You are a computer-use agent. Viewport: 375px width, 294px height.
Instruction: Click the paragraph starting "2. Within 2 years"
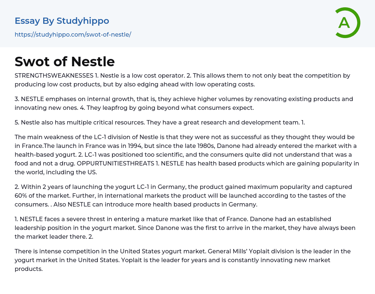tap(183, 196)
